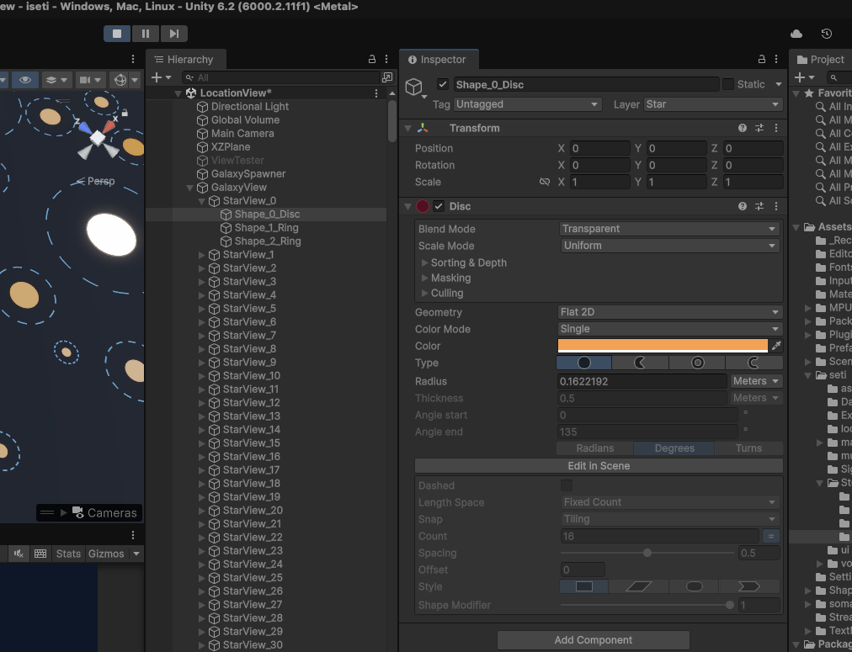
Task: Open the Blend Mode dropdown
Action: point(669,229)
